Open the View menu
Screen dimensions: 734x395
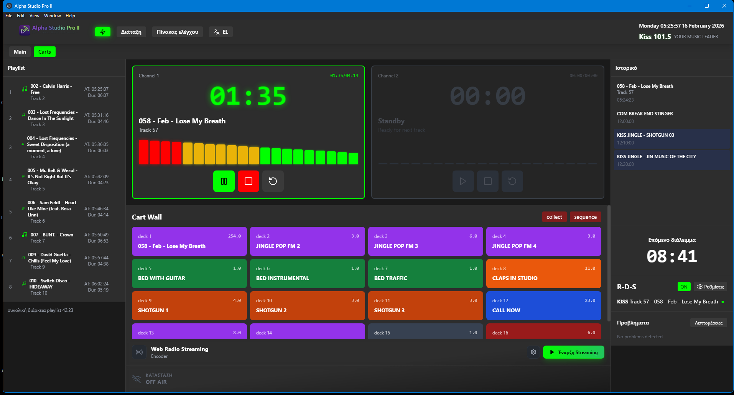click(x=34, y=16)
